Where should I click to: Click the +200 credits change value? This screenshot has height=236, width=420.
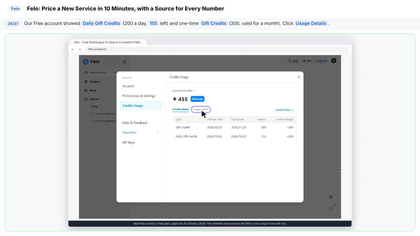290,136
